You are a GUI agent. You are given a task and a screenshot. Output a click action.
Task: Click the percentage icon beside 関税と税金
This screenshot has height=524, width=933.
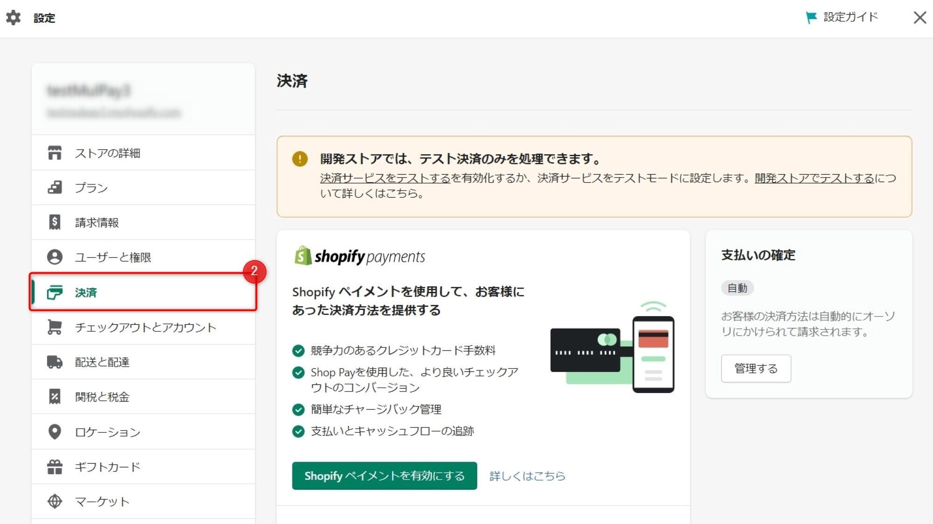[x=55, y=397]
